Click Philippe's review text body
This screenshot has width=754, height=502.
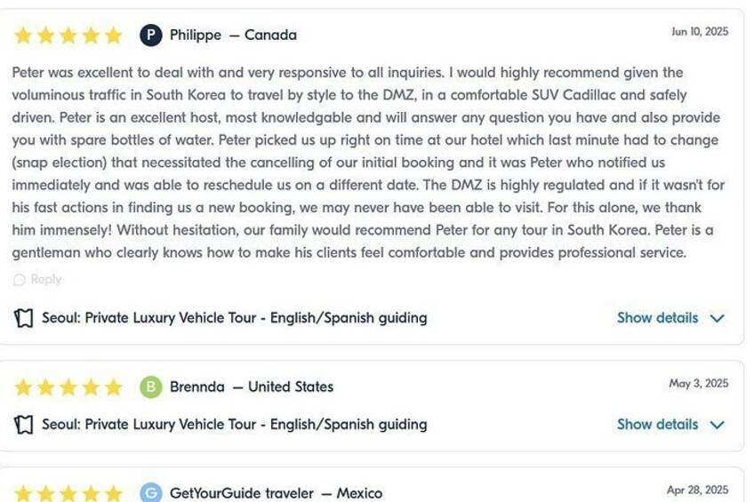pyautogui.click(x=365, y=163)
